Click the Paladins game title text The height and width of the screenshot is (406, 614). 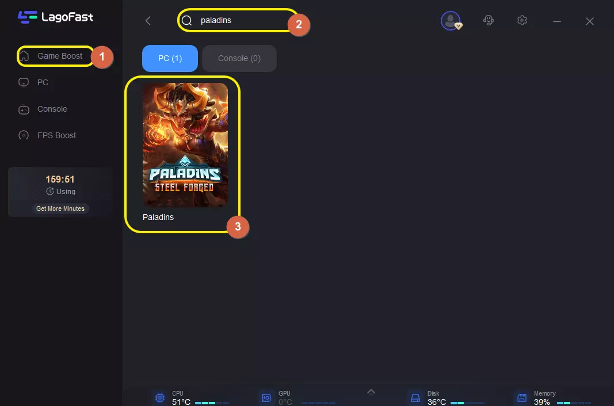[x=158, y=217]
